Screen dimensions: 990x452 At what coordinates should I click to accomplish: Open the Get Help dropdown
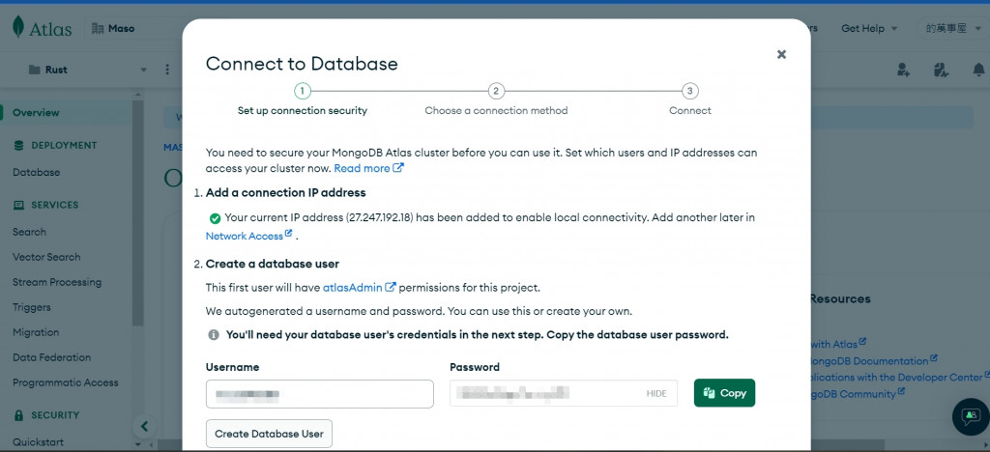tap(867, 28)
